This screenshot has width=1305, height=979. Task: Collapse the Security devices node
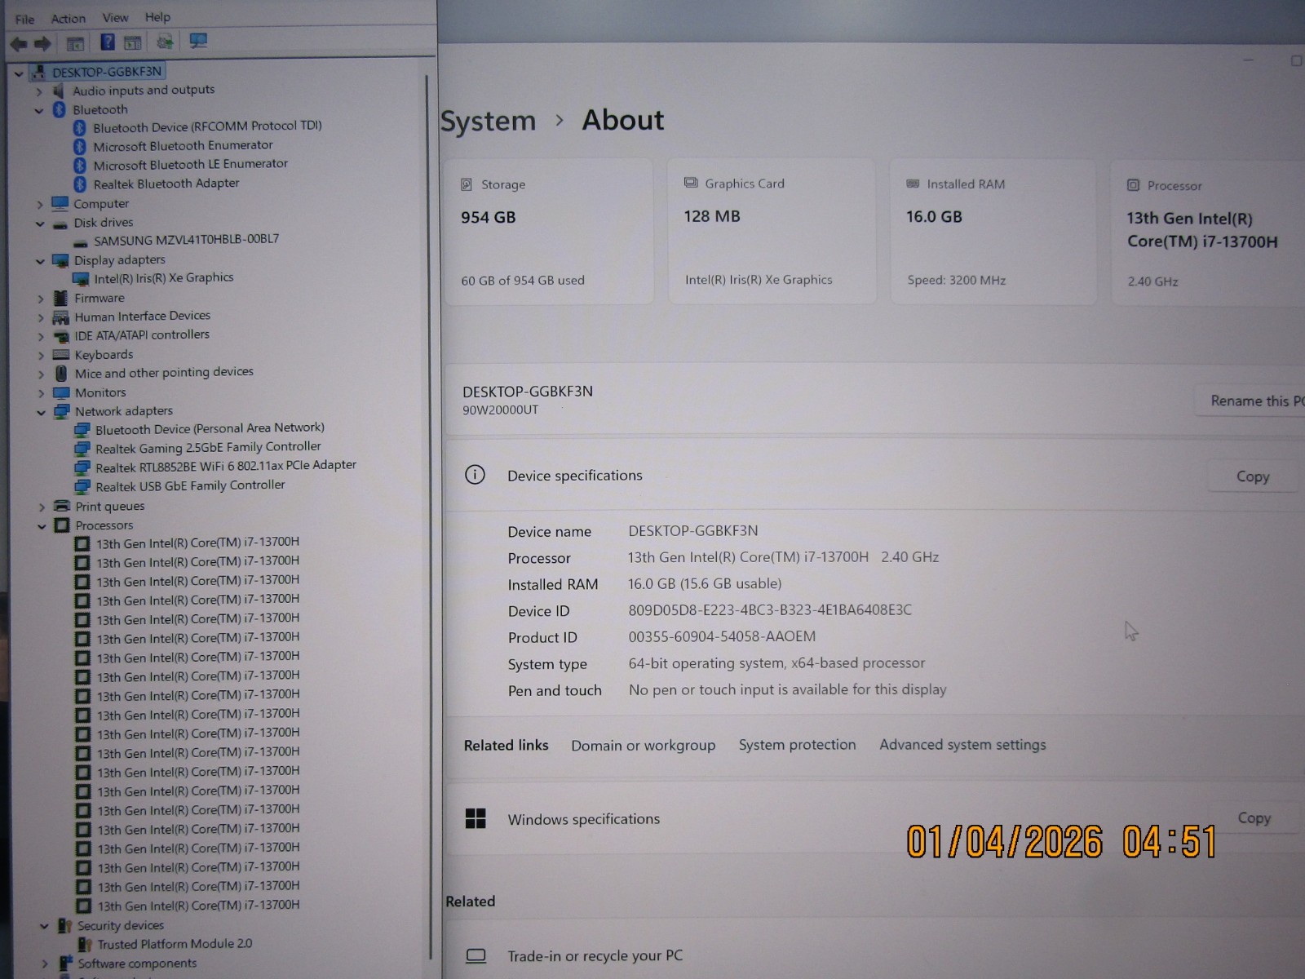(x=45, y=926)
